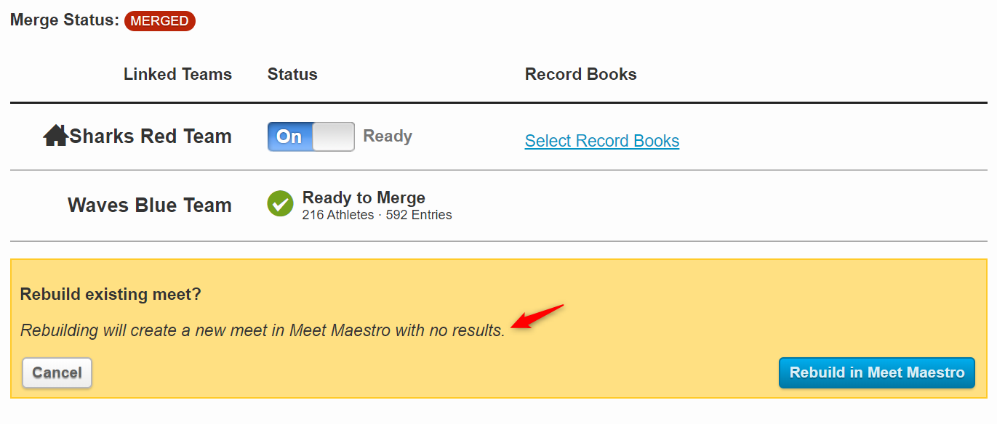Click the 216 Athletes · 592 Entries summary
This screenshot has height=424, width=997.
point(377,215)
